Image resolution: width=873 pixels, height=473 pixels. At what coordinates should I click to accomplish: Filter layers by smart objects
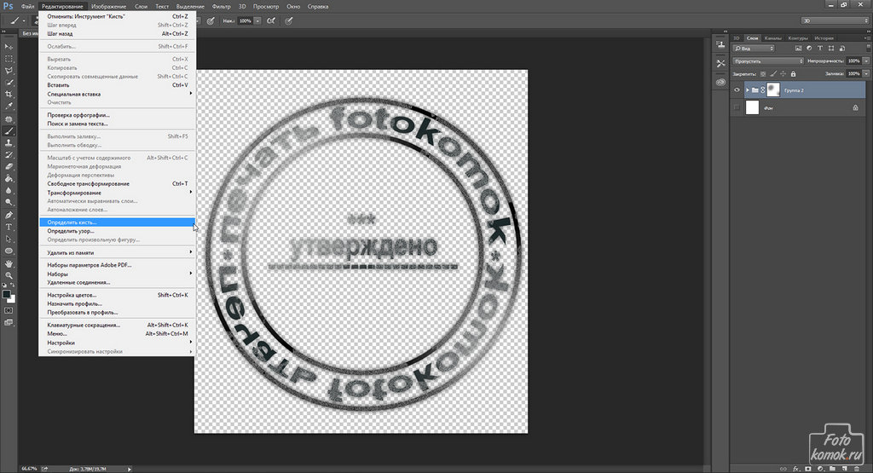(x=841, y=49)
